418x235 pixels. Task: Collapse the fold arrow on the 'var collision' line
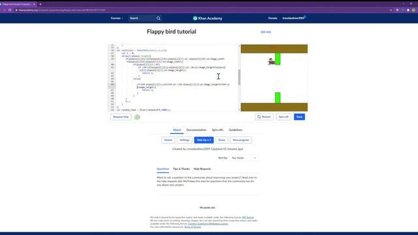[x=116, y=50]
